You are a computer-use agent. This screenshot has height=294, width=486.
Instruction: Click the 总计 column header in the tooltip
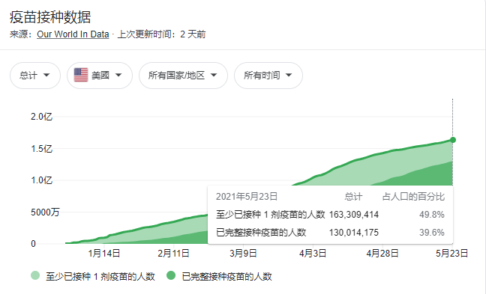[x=353, y=197]
